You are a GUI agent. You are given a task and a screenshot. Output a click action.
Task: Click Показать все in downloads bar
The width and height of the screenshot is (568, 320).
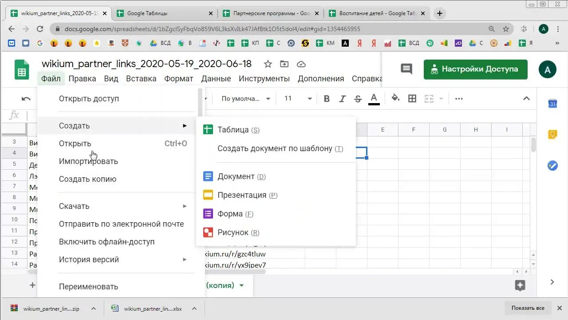tap(528, 308)
